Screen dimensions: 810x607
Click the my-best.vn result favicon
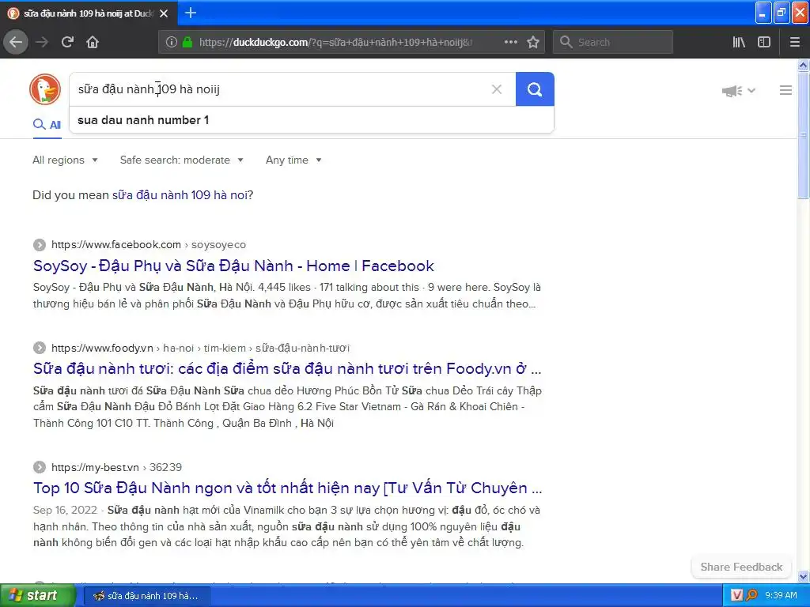(40, 467)
